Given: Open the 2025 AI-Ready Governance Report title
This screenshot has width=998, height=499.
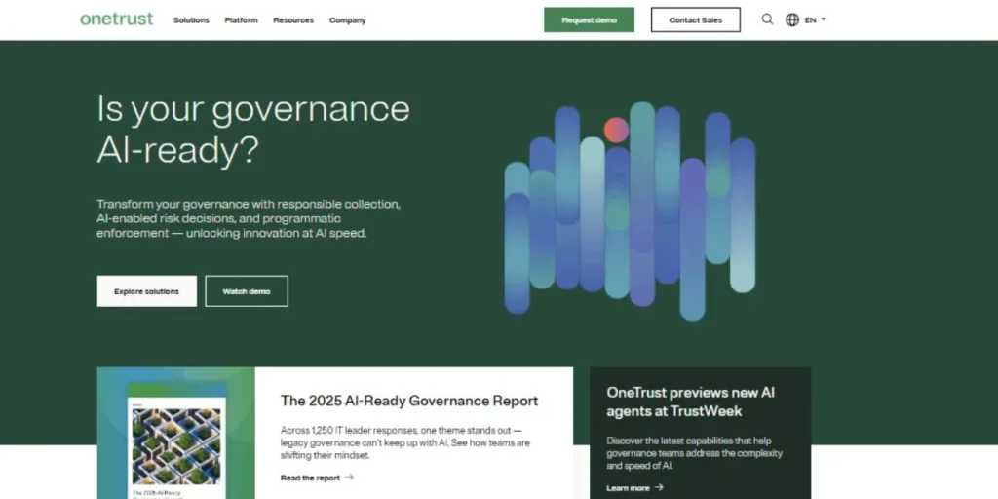Looking at the screenshot, I should pos(409,401).
